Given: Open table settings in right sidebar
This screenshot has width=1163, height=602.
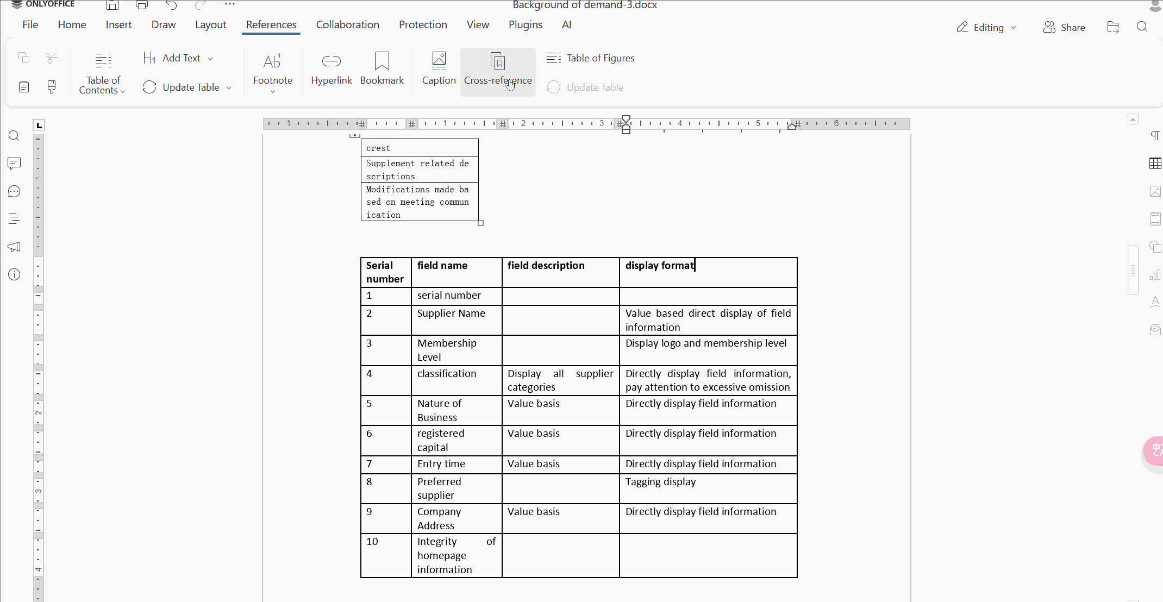Looking at the screenshot, I should [x=1155, y=164].
